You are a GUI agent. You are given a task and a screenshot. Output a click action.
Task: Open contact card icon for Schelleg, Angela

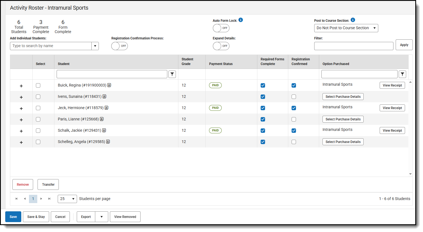tap(108, 142)
